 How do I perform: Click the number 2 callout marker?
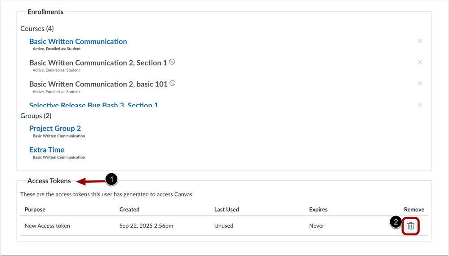(x=395, y=222)
